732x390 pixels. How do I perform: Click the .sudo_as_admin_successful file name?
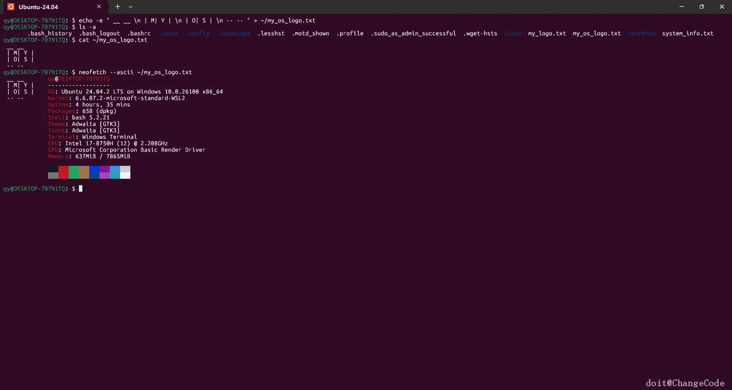(413, 33)
